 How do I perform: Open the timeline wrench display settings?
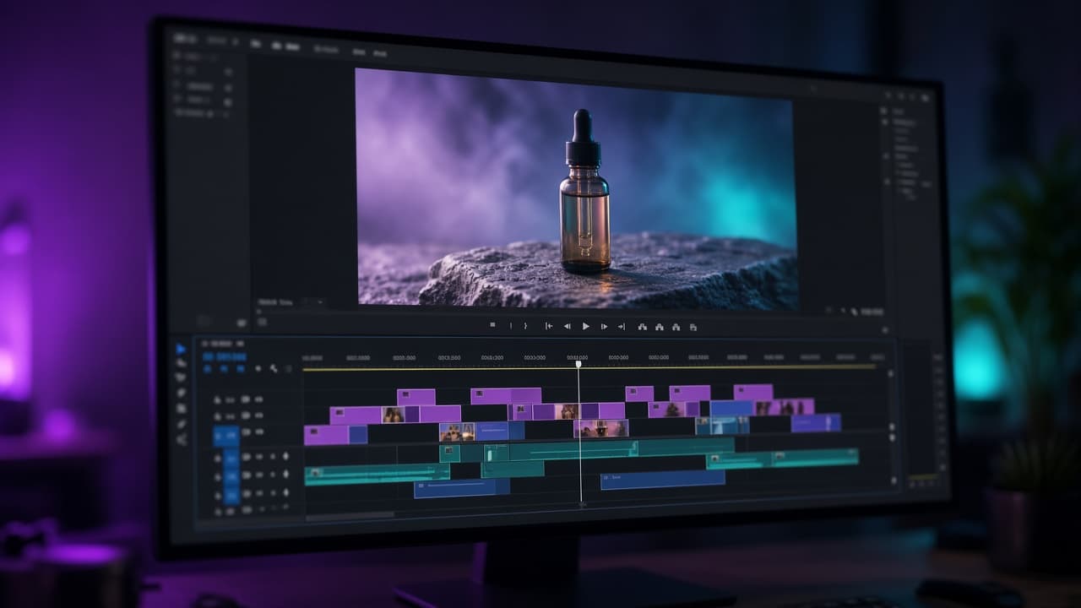click(x=274, y=368)
